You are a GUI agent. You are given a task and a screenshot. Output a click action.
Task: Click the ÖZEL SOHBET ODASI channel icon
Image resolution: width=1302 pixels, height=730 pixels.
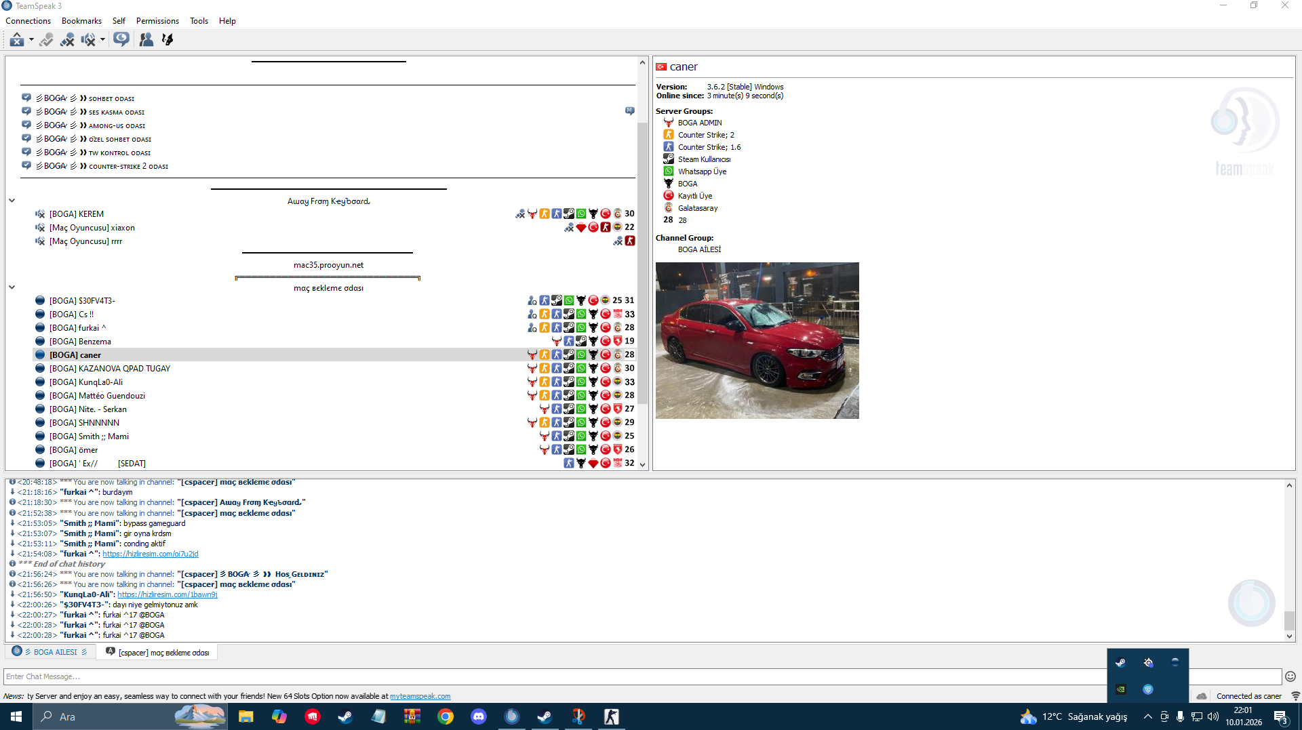[x=26, y=138]
